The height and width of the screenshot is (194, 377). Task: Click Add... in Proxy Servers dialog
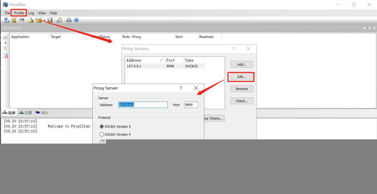pos(242,64)
